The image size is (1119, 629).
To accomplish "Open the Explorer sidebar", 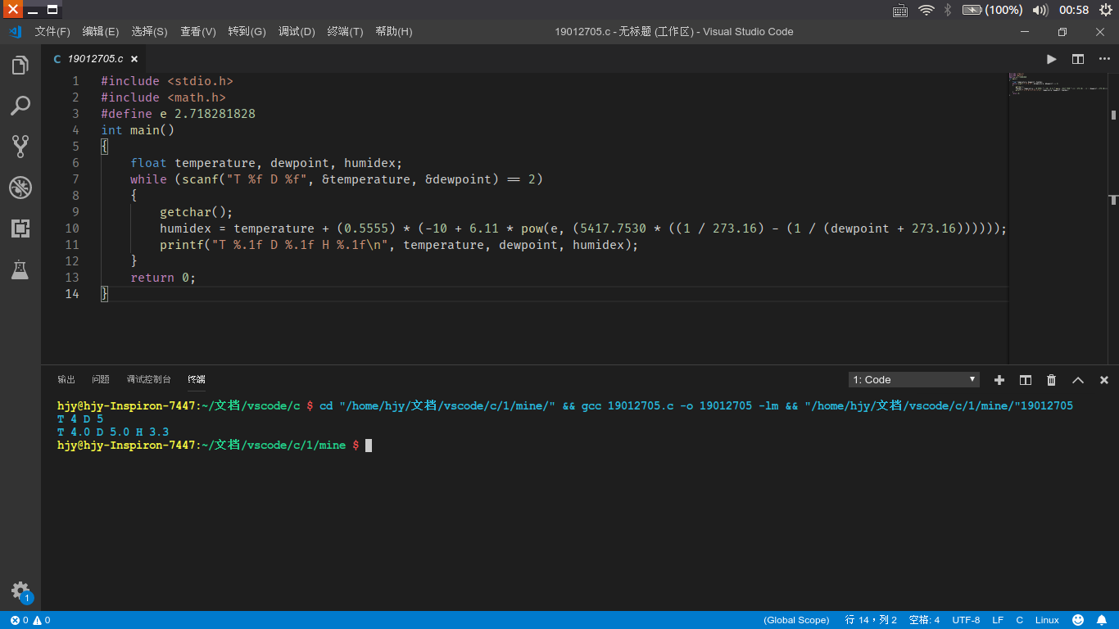I will [x=20, y=65].
